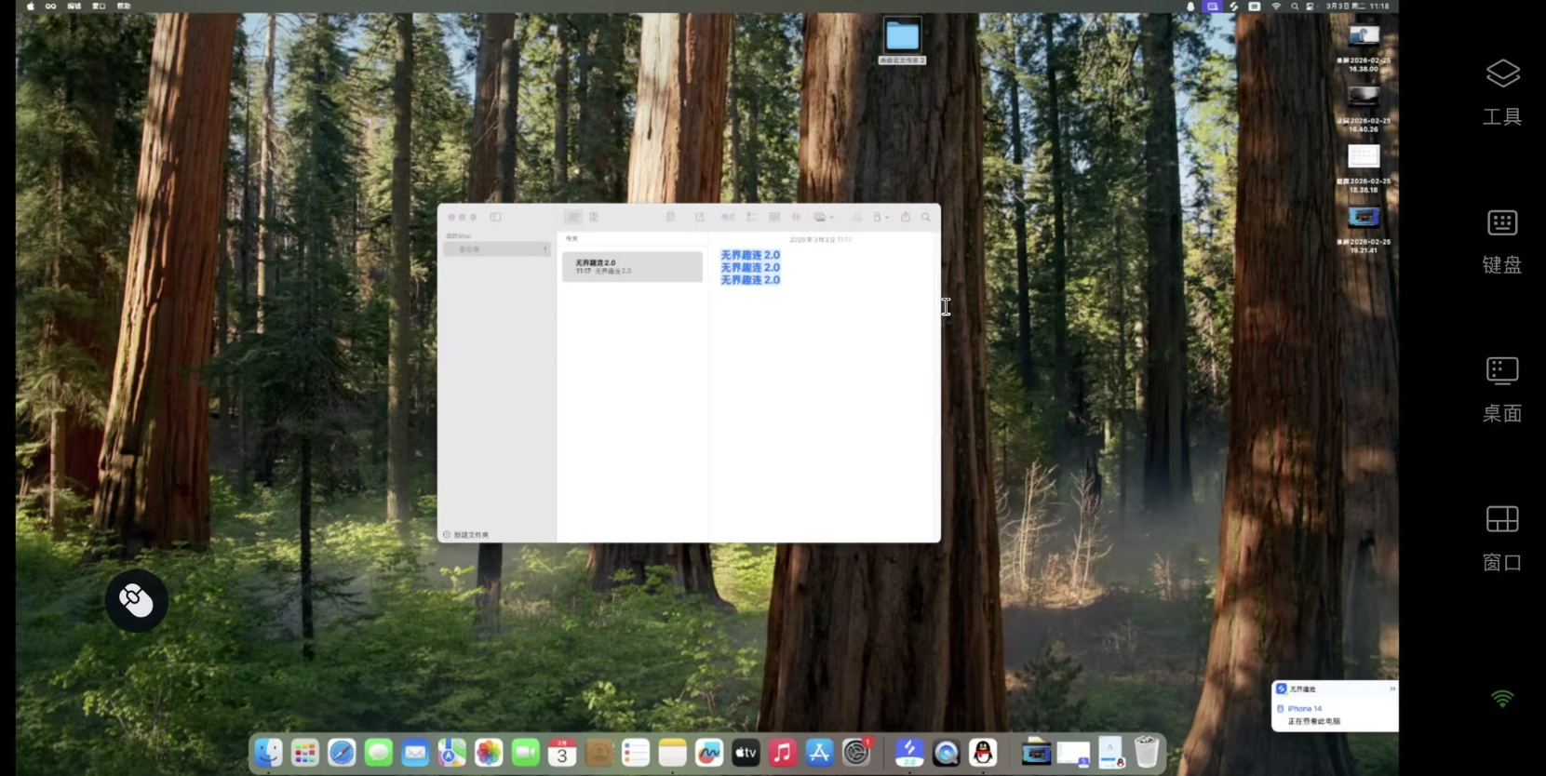This screenshot has height=776, width=1546.
Task: Open the media insert dropdown in Notes
Action: 823,217
